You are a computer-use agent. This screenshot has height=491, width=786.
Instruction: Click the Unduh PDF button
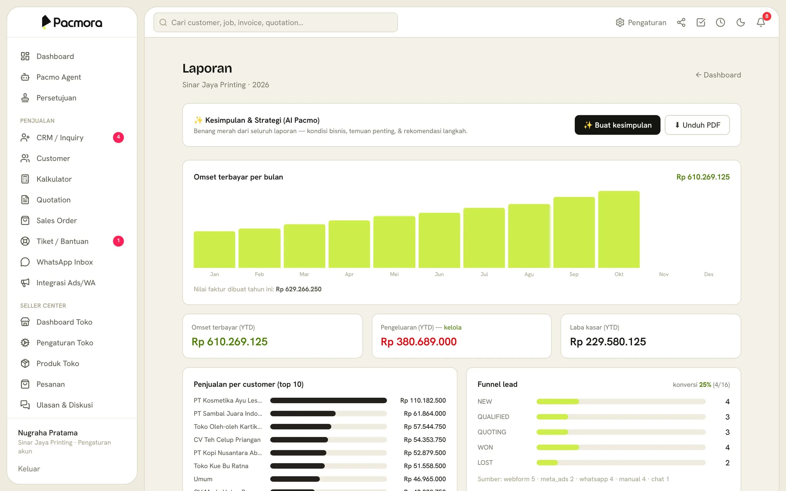coord(697,125)
